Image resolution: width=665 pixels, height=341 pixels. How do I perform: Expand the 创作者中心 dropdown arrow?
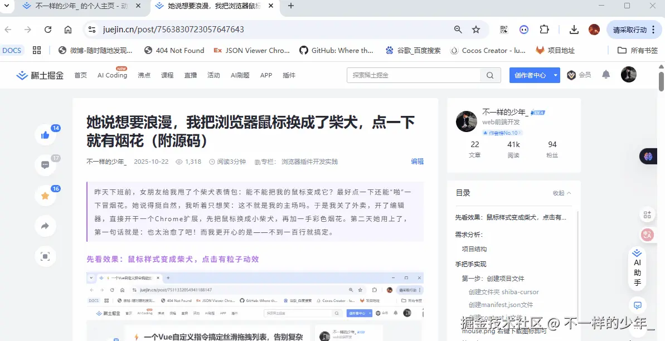tap(555, 74)
